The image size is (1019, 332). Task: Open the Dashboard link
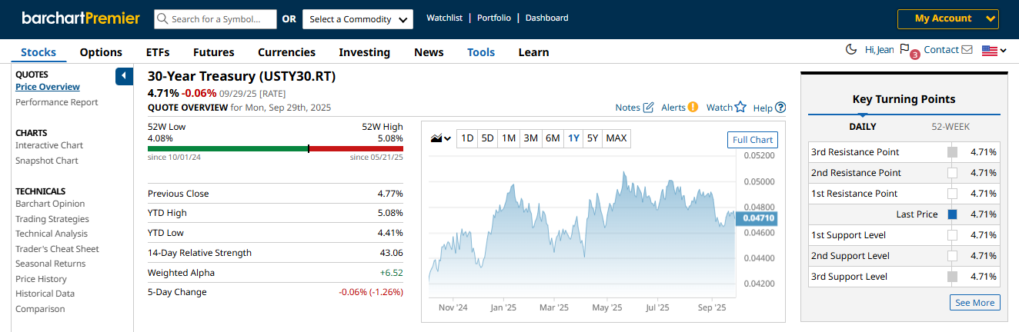[x=547, y=18]
